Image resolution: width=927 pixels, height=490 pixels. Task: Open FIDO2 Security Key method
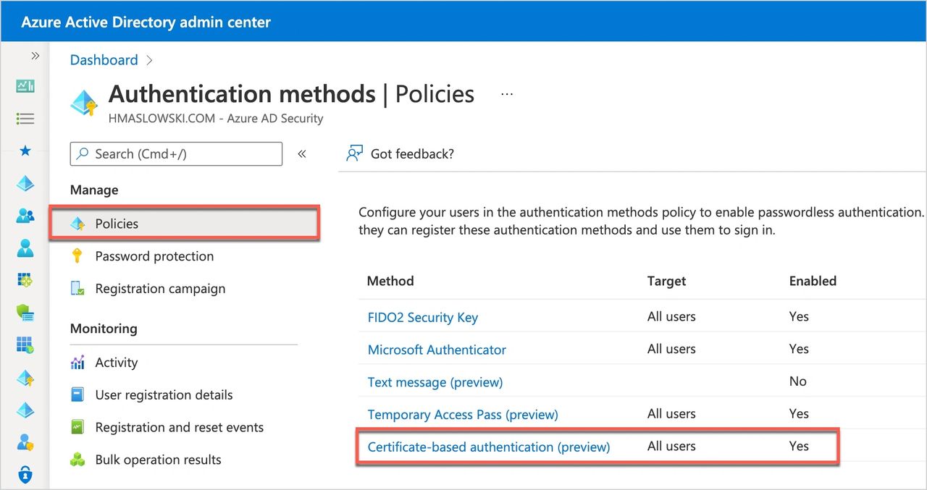point(422,318)
